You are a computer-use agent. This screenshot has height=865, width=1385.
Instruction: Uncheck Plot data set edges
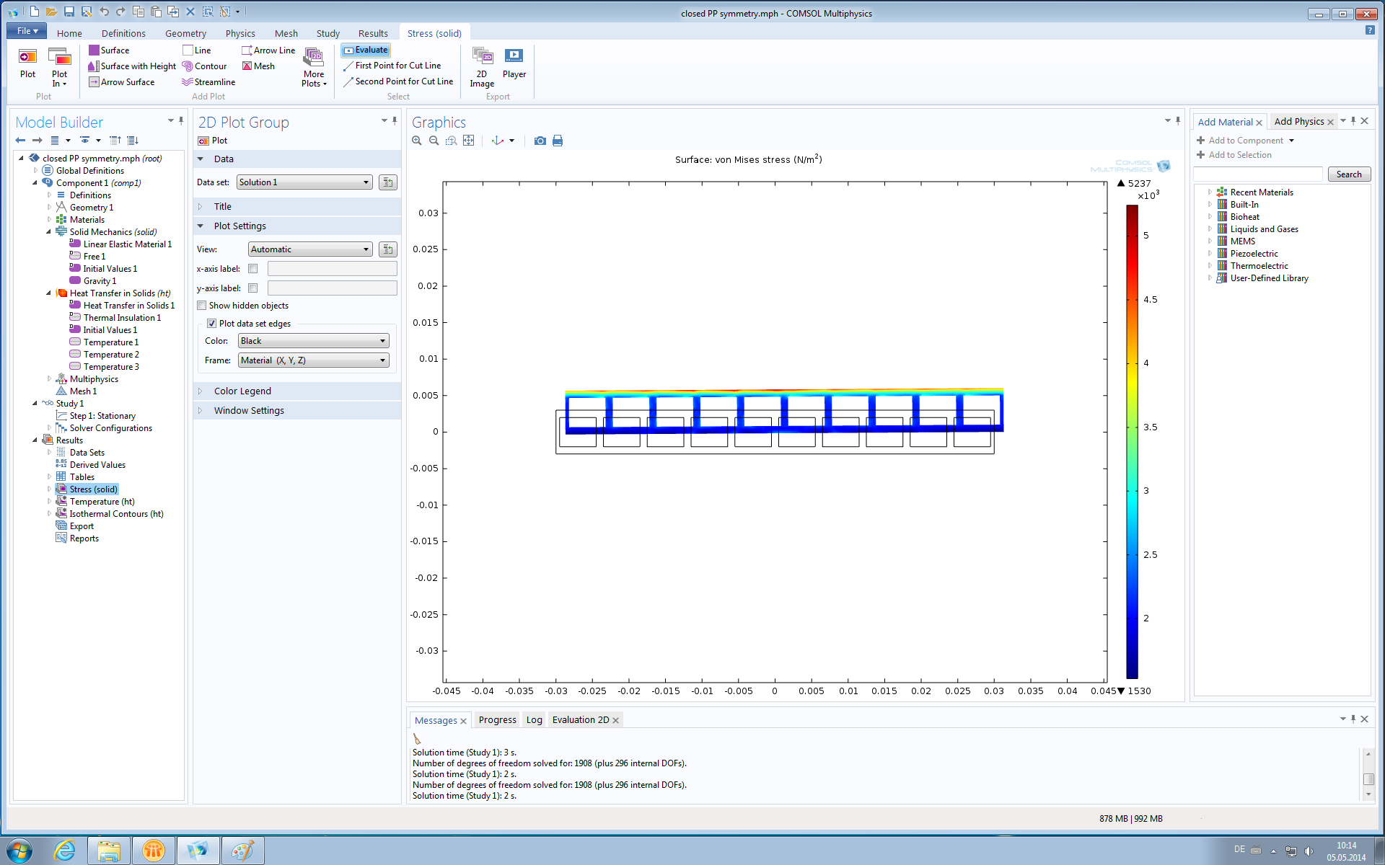tap(212, 324)
